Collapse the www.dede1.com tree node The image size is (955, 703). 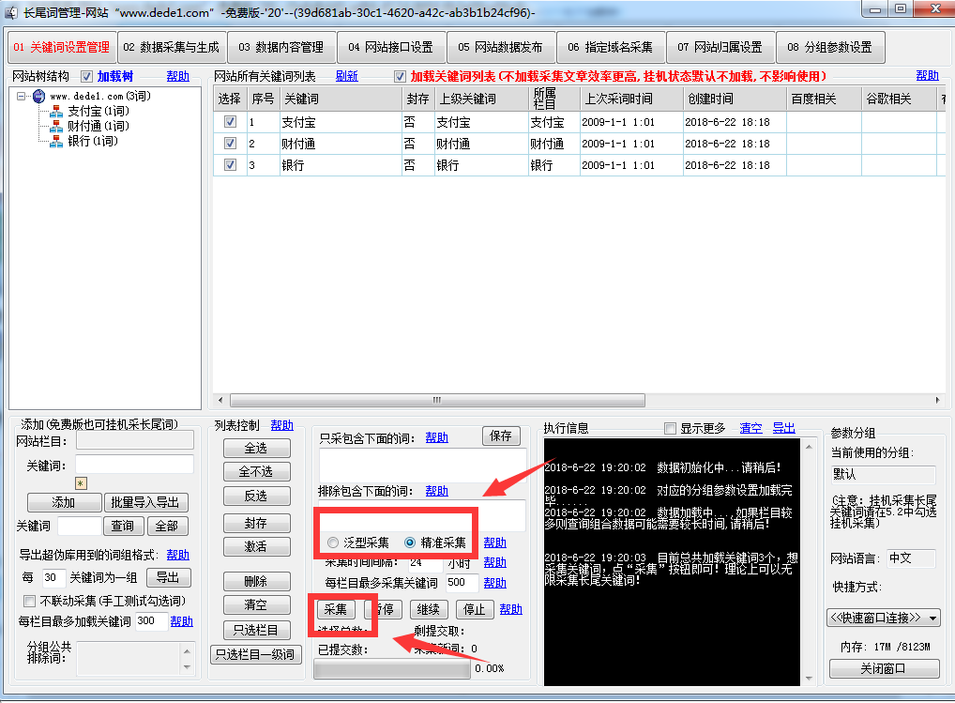22,97
